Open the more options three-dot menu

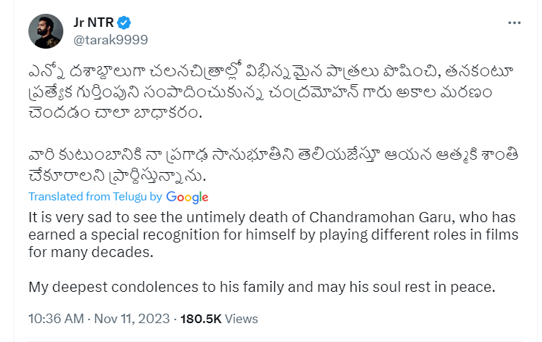pyautogui.click(x=514, y=24)
